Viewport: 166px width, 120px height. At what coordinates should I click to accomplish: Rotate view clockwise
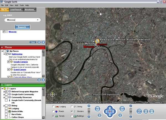(x=122, y=109)
